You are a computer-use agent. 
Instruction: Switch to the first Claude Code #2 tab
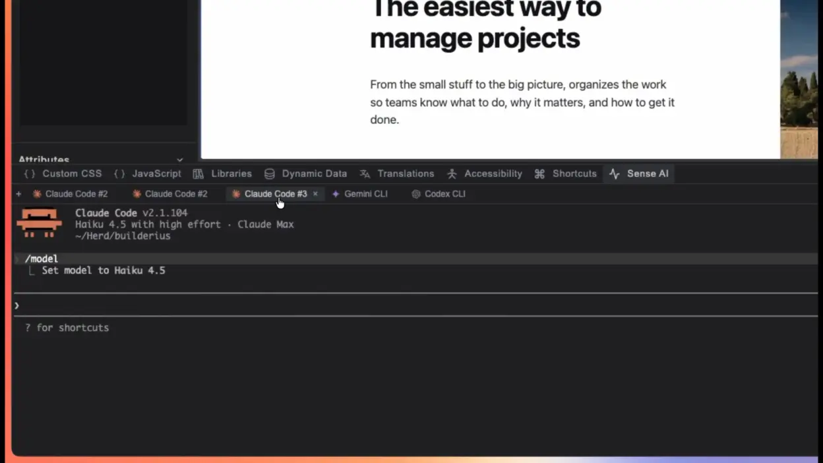(75, 193)
